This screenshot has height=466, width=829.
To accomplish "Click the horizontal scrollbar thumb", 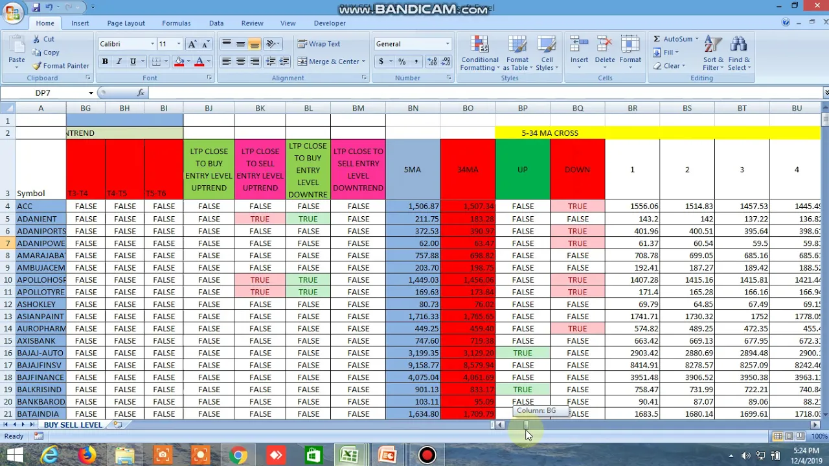I will pyautogui.click(x=526, y=425).
